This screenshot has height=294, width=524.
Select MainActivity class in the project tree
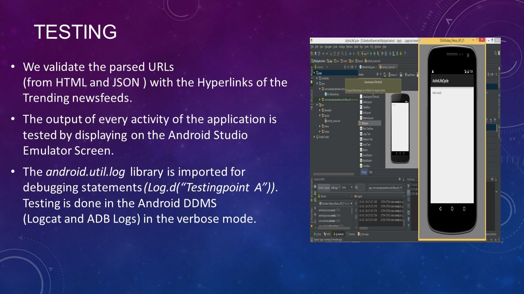(x=332, y=94)
